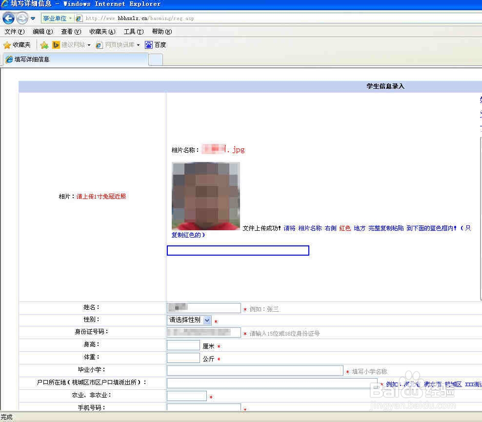Screen dimensions: 482x422
Task: Open the address bar history dropdown arrow
Action: click(32, 18)
